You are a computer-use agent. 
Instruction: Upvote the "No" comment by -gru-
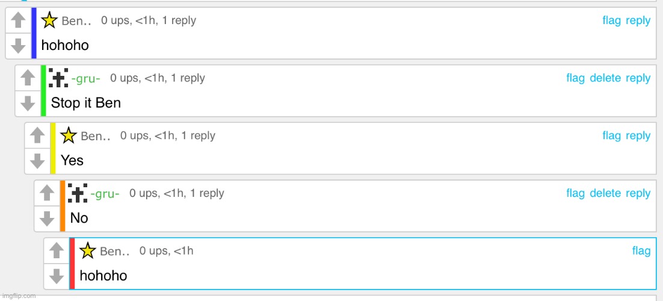coord(47,193)
